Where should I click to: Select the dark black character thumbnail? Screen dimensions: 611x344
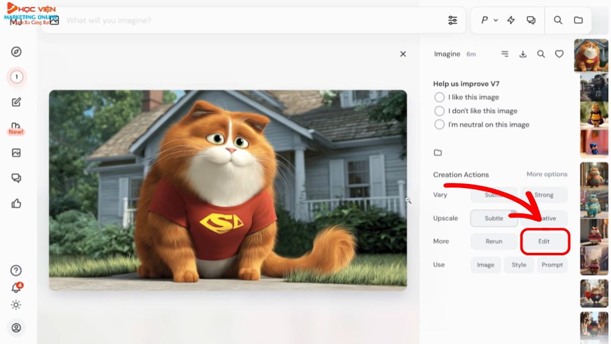pos(594,87)
